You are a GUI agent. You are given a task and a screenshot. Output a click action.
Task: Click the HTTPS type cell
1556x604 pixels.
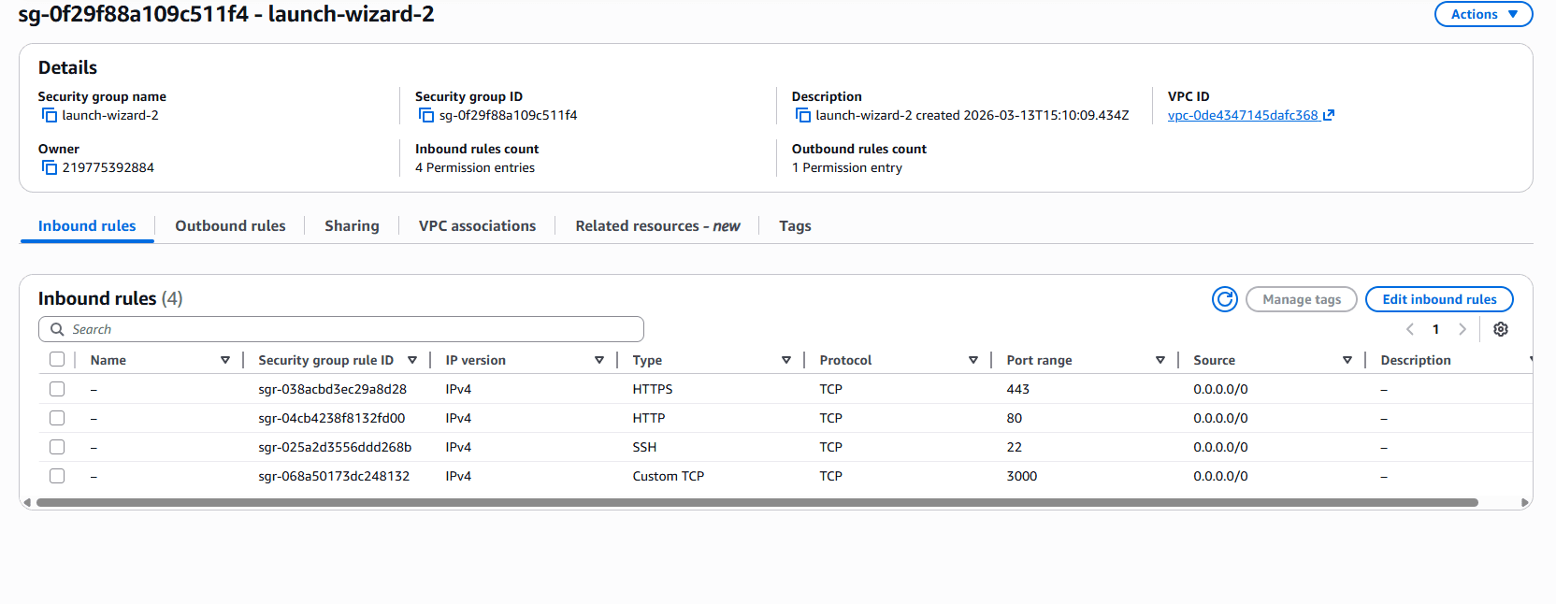653,389
